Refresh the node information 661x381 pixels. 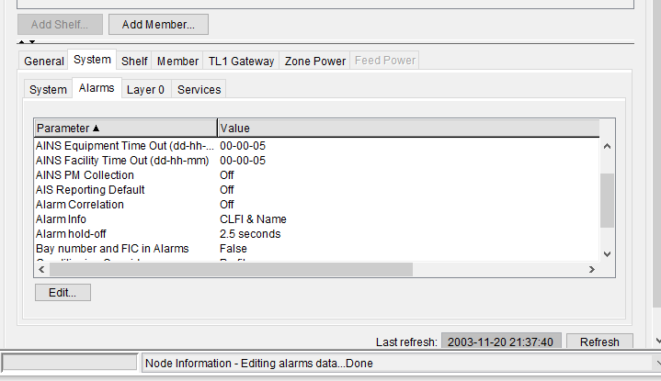point(598,342)
